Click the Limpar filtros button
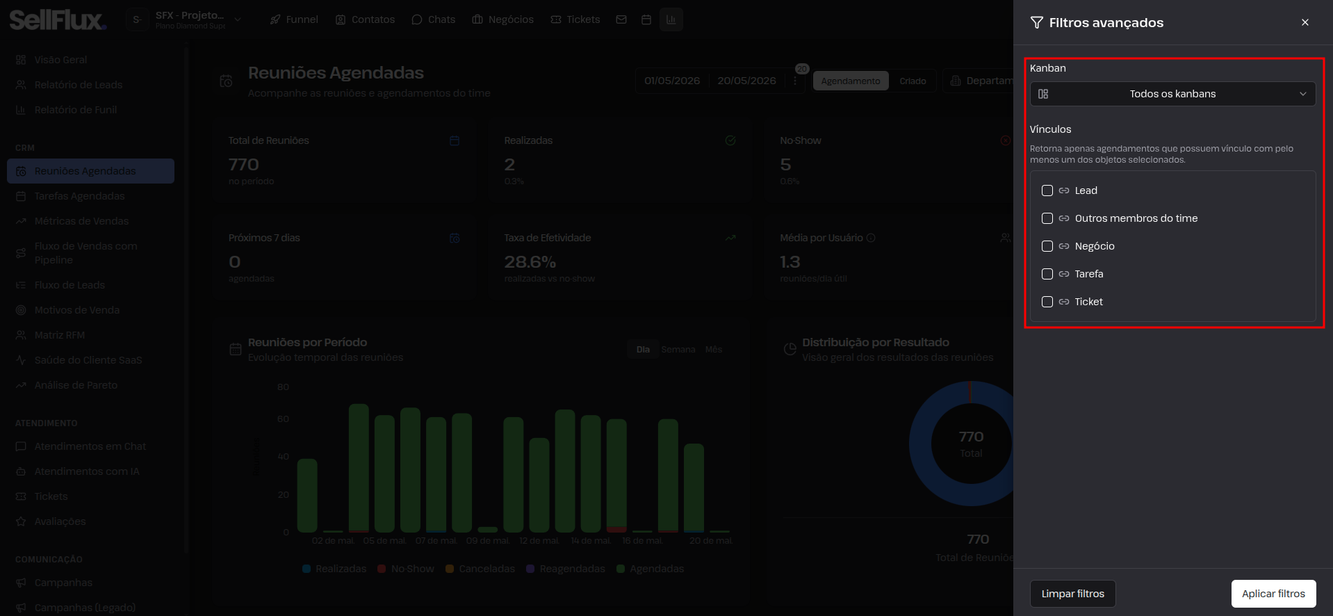The height and width of the screenshot is (616, 1333). [1072, 594]
